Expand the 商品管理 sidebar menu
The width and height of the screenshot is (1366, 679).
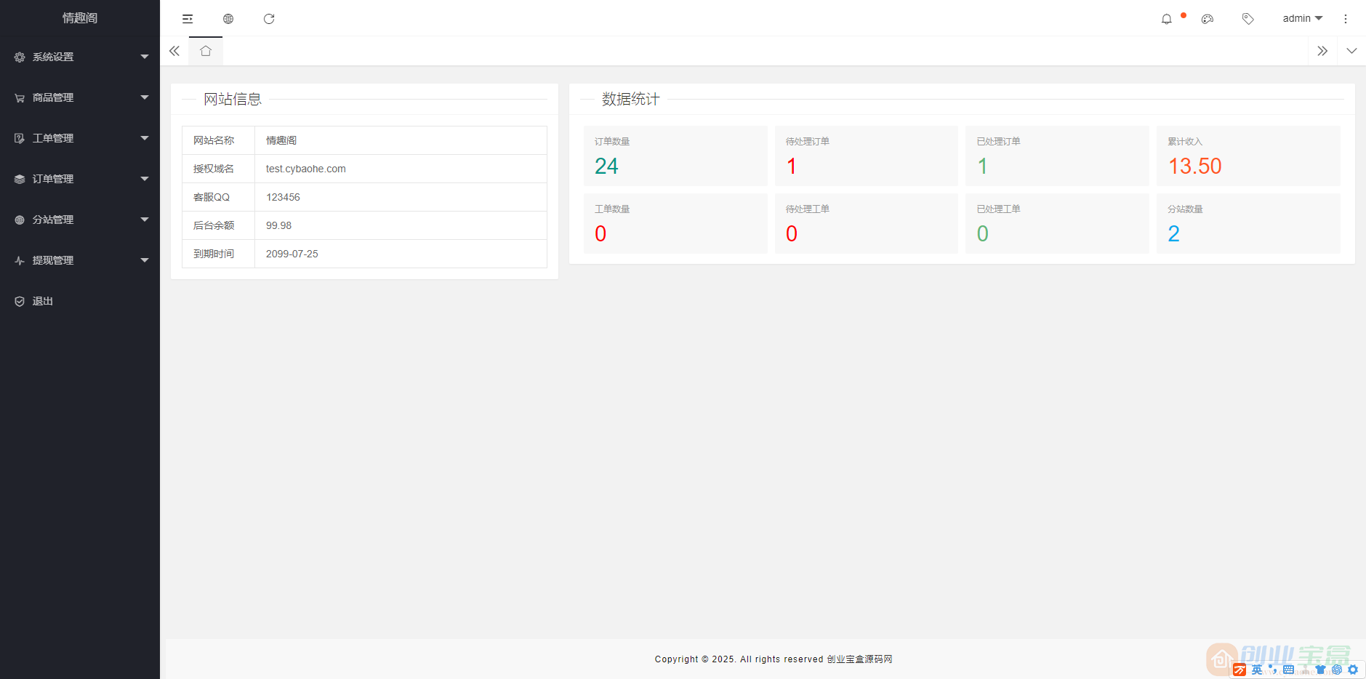80,97
